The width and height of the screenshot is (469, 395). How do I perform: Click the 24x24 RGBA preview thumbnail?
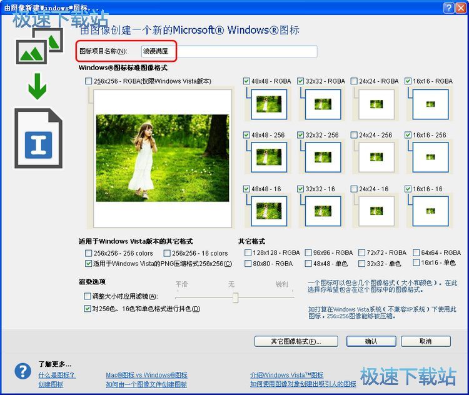[376, 104]
